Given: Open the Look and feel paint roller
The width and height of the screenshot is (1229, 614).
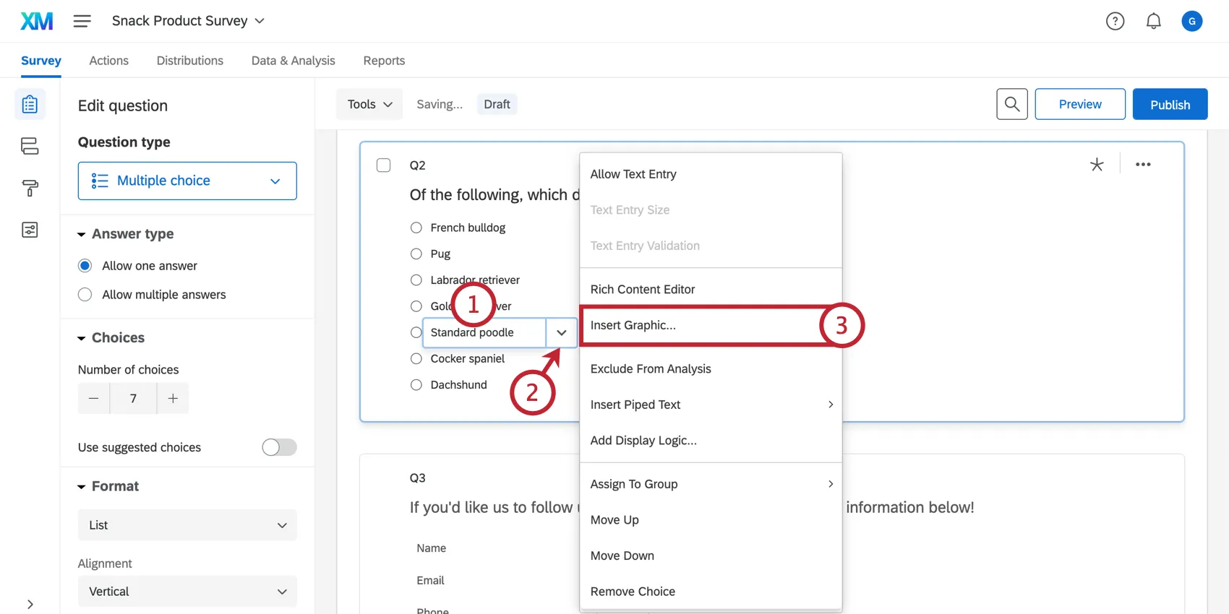Looking at the screenshot, I should tap(30, 188).
